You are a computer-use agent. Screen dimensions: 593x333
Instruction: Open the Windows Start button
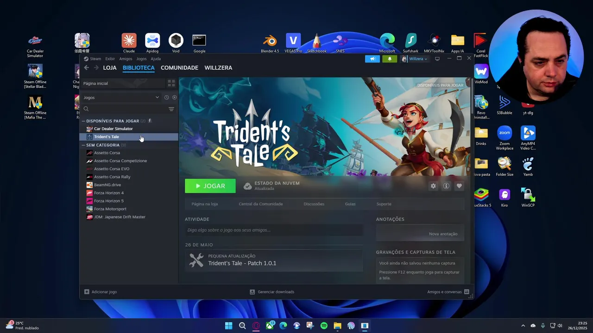pyautogui.click(x=228, y=326)
